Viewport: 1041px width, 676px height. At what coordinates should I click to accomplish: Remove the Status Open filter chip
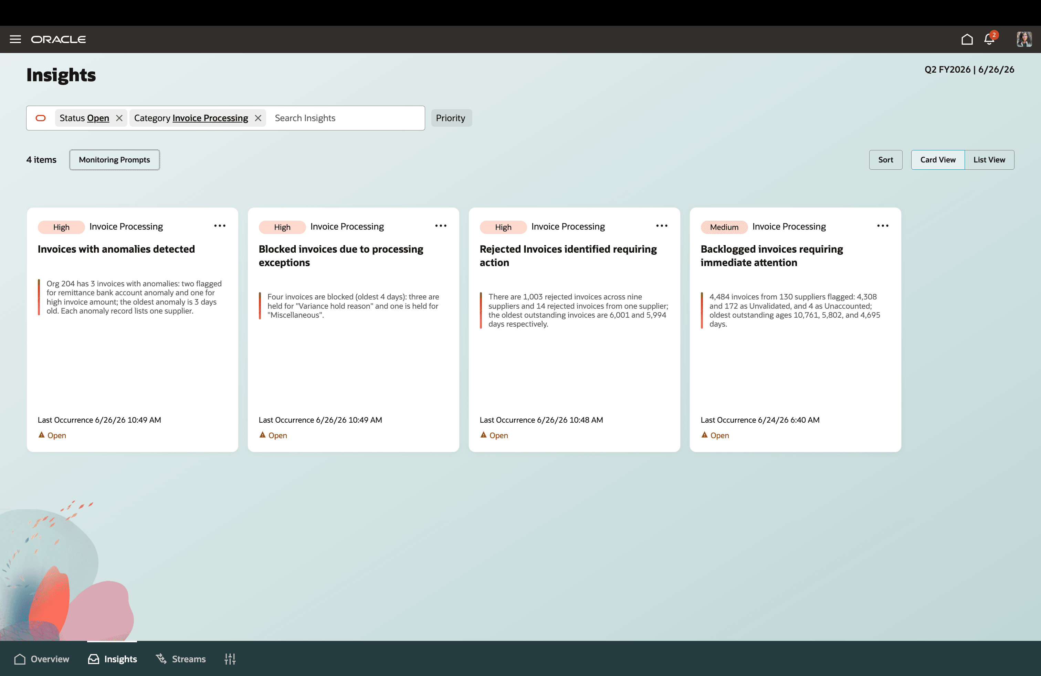[119, 118]
